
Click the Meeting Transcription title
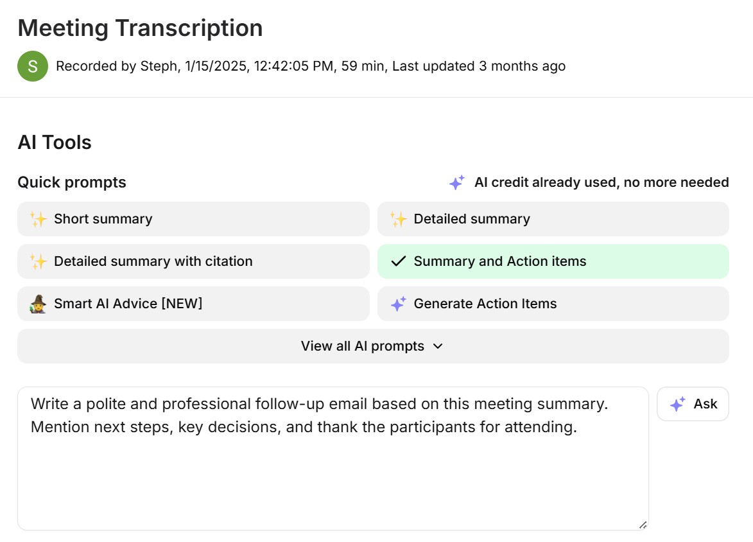pos(140,28)
